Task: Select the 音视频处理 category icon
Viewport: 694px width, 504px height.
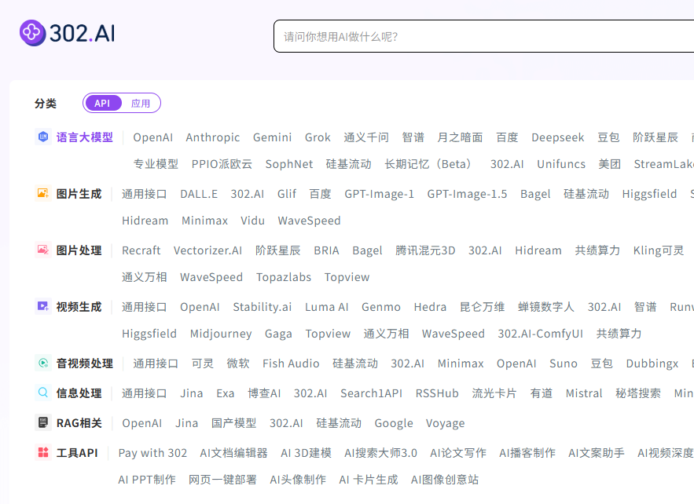Action: click(x=43, y=363)
